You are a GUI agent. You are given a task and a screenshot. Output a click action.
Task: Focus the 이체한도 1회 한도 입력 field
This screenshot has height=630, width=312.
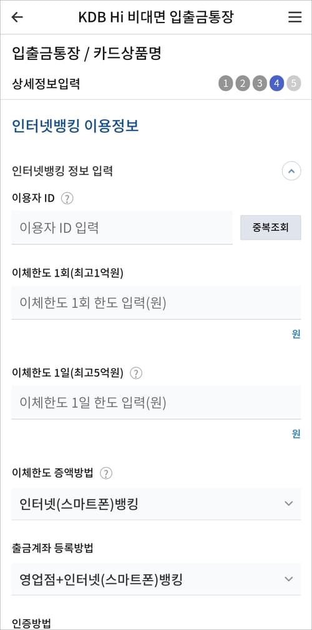click(x=156, y=303)
